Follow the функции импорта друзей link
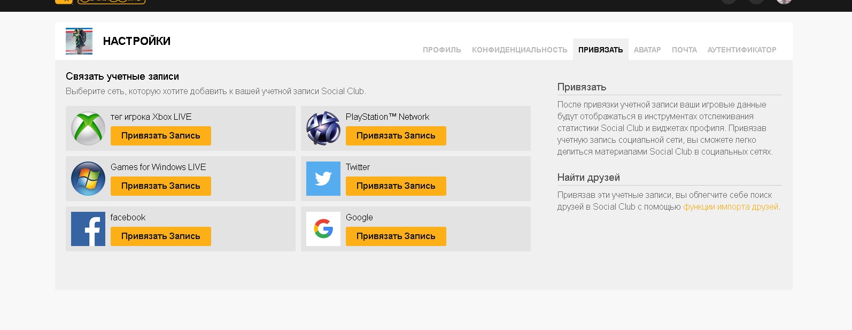 [731, 207]
